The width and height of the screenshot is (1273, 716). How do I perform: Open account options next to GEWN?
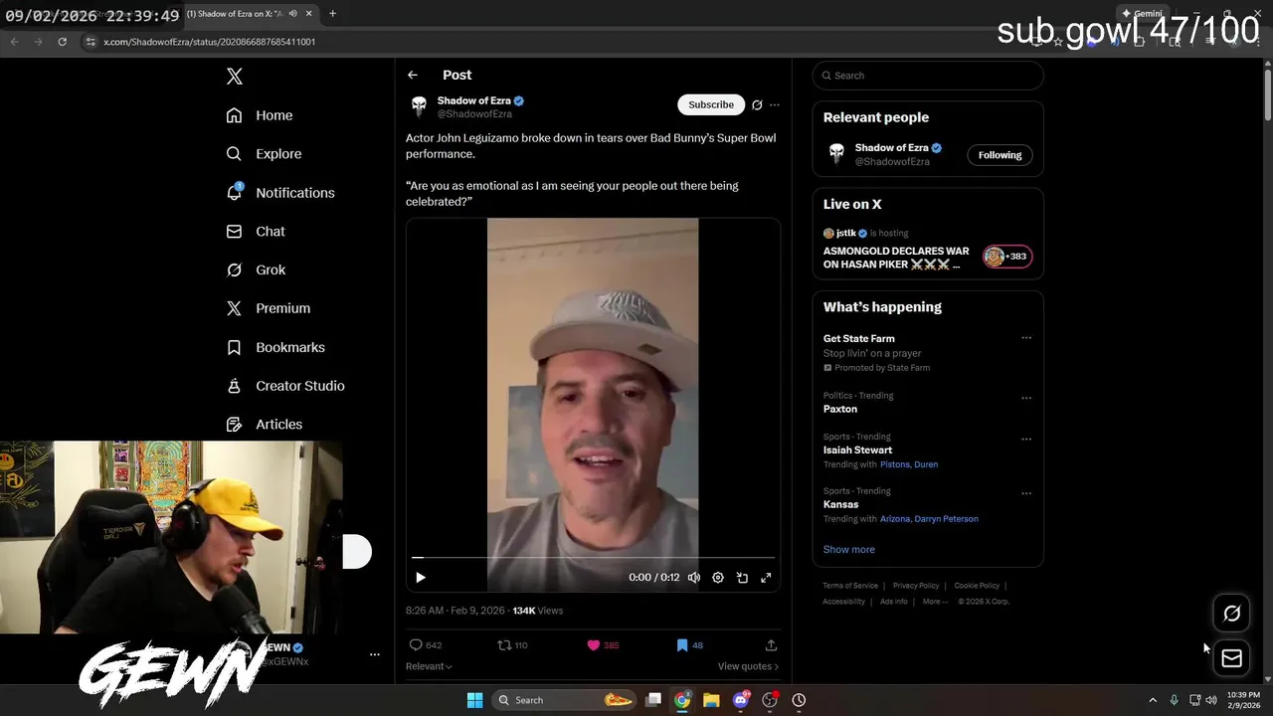click(375, 654)
